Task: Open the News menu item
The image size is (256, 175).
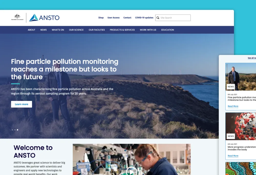Action: click(x=44, y=30)
